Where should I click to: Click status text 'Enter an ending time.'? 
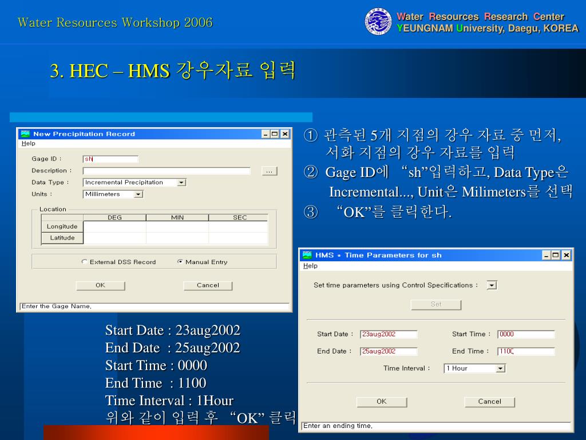338,426
